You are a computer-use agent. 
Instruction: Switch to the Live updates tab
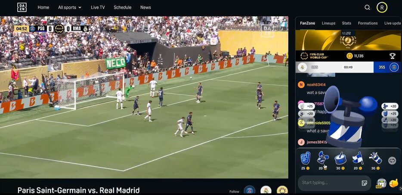[393, 23]
